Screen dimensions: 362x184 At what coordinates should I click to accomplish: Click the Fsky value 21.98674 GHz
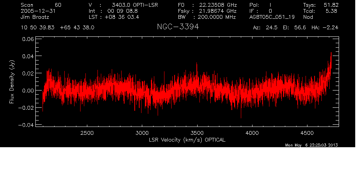218,11
